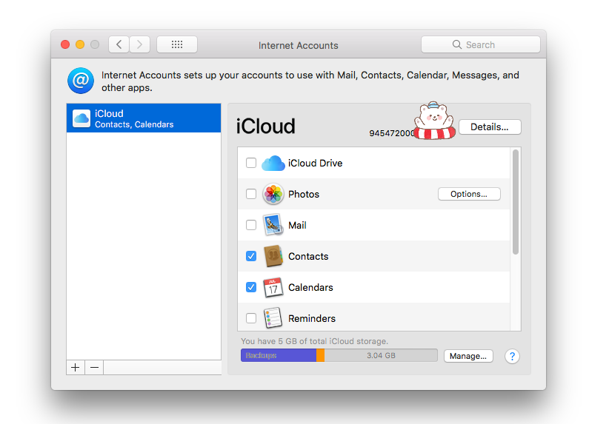Image resolution: width=589 pixels, height=424 pixels.
Task: Click the 'Contacts' label
Action: [x=308, y=256]
